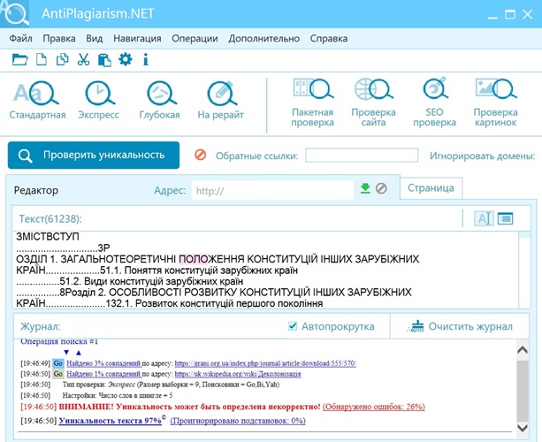Open Проверка сайта

[373, 103]
